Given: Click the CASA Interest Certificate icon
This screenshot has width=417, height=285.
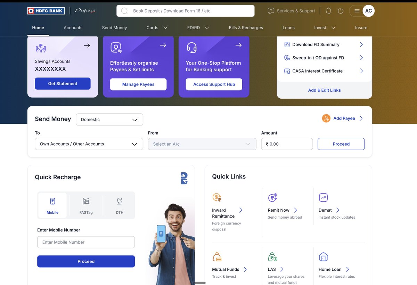Looking at the screenshot, I should [287, 71].
